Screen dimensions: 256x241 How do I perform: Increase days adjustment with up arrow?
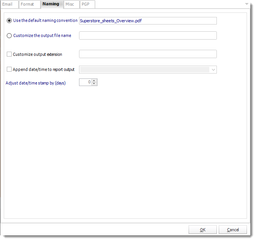pos(94,80)
